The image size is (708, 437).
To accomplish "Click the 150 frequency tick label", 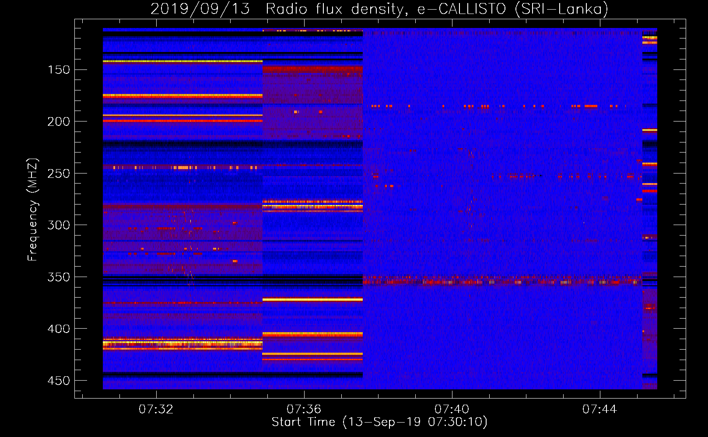I will (x=59, y=70).
